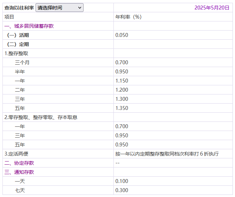This screenshot has height=197, width=235.
Task: Select the rate value 0.100
Action: (122, 181)
